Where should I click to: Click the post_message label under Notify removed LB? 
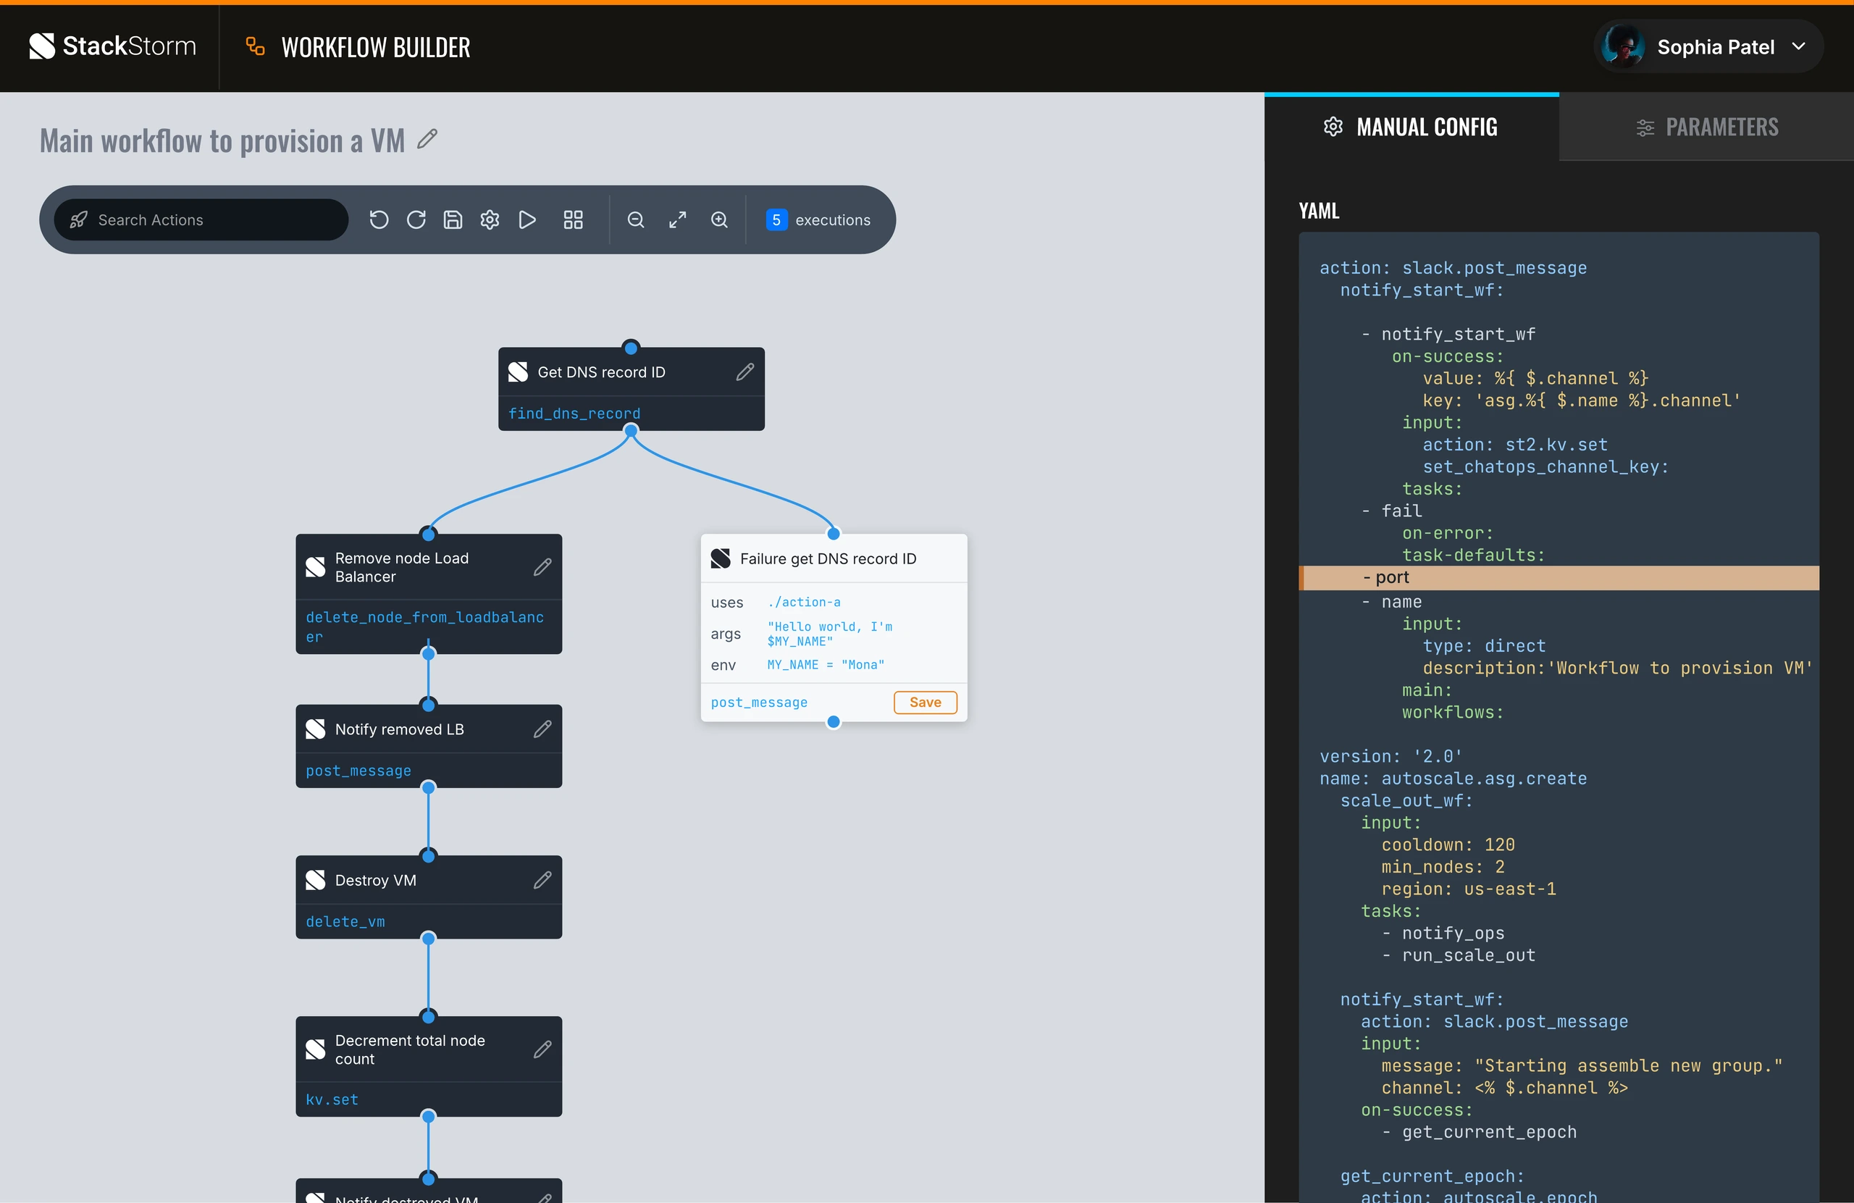coord(358,771)
